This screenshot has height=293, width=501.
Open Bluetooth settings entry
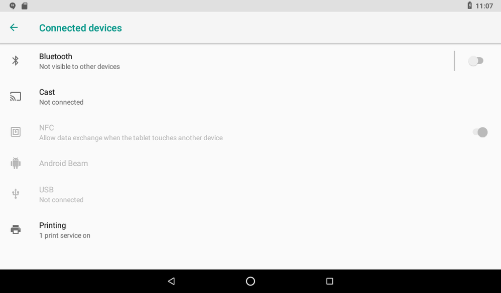point(227,61)
